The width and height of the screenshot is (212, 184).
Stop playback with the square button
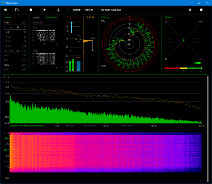point(31,10)
